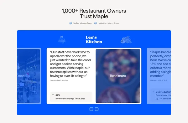Click the up-arrow icon beside Cost Reduction

pyautogui.click(x=153, y=91)
